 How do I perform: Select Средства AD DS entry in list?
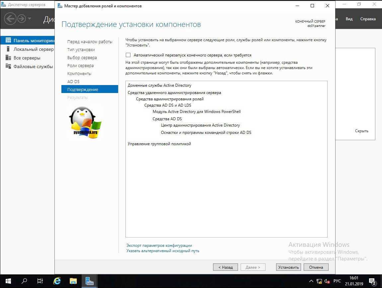[167, 119]
